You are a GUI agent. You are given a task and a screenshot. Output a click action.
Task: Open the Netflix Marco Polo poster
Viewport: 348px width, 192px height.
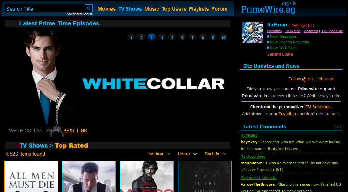point(147,176)
